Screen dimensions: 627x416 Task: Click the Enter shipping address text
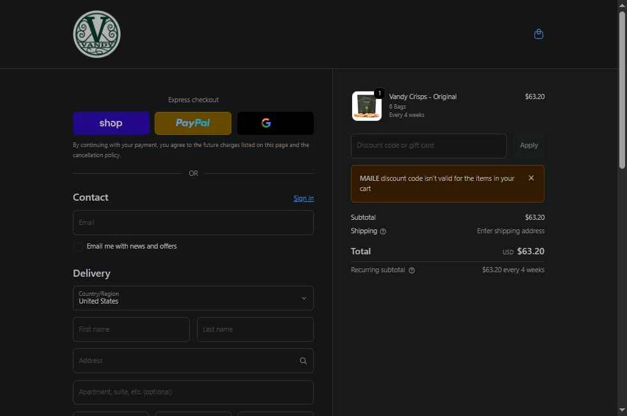[x=511, y=231]
